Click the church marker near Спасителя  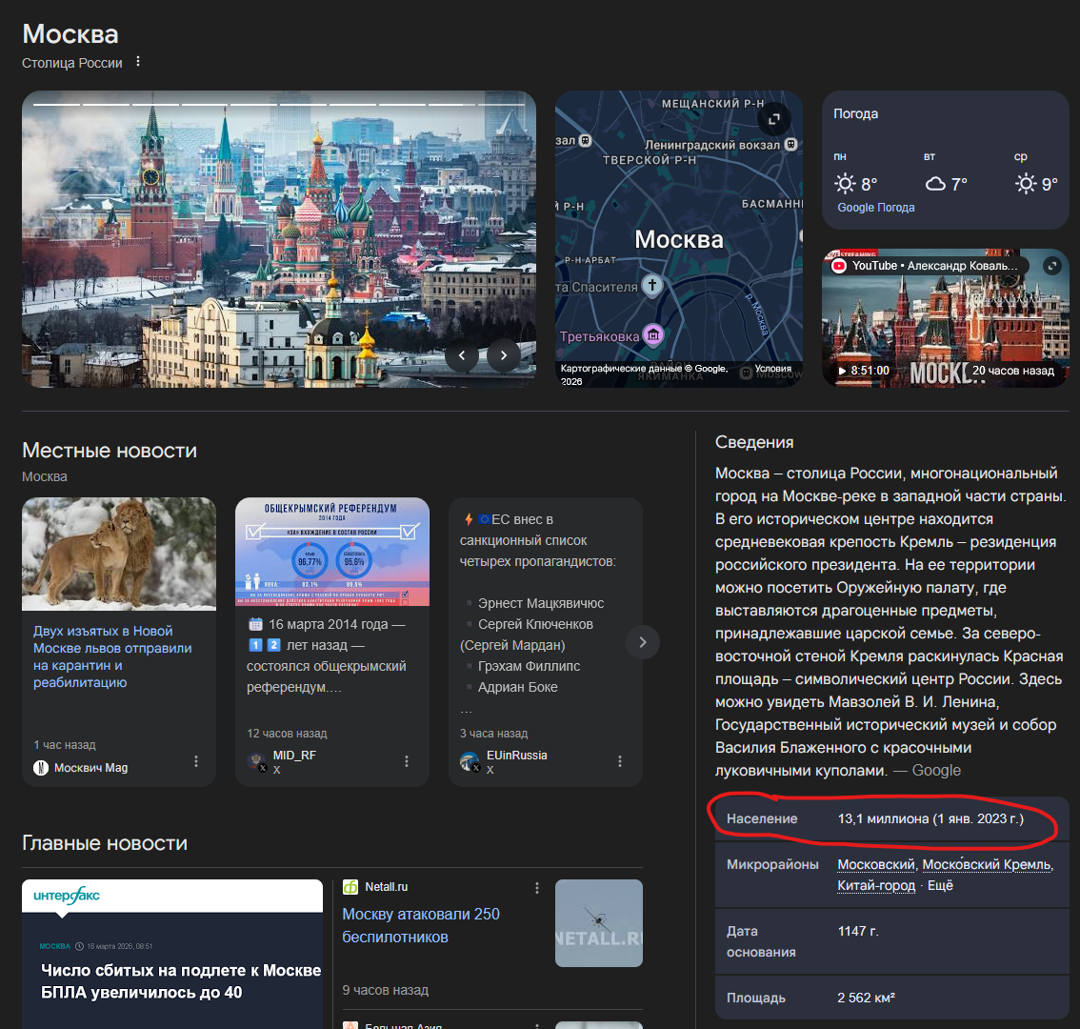tap(652, 285)
